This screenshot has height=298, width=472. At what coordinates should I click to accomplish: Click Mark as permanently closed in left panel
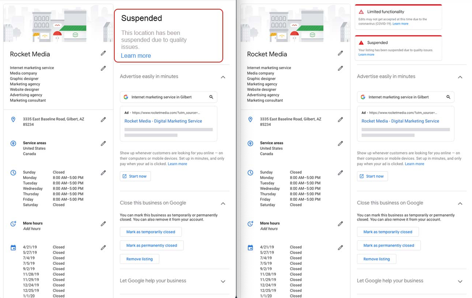[152, 245]
